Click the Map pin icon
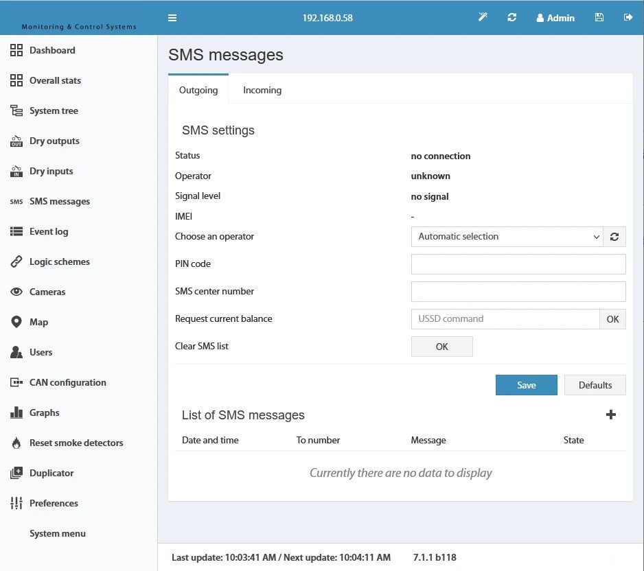This screenshot has height=571, width=644. click(x=16, y=322)
